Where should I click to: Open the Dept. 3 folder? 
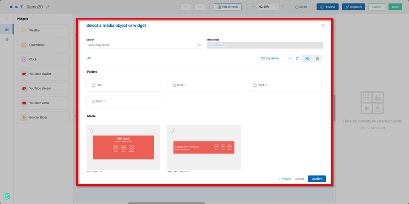tap(204, 85)
